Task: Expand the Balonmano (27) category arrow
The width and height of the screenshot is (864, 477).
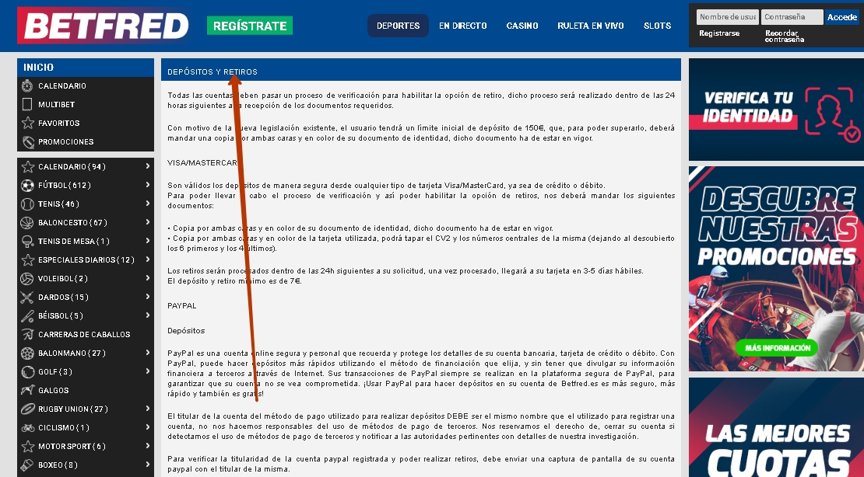Action: coord(147,353)
